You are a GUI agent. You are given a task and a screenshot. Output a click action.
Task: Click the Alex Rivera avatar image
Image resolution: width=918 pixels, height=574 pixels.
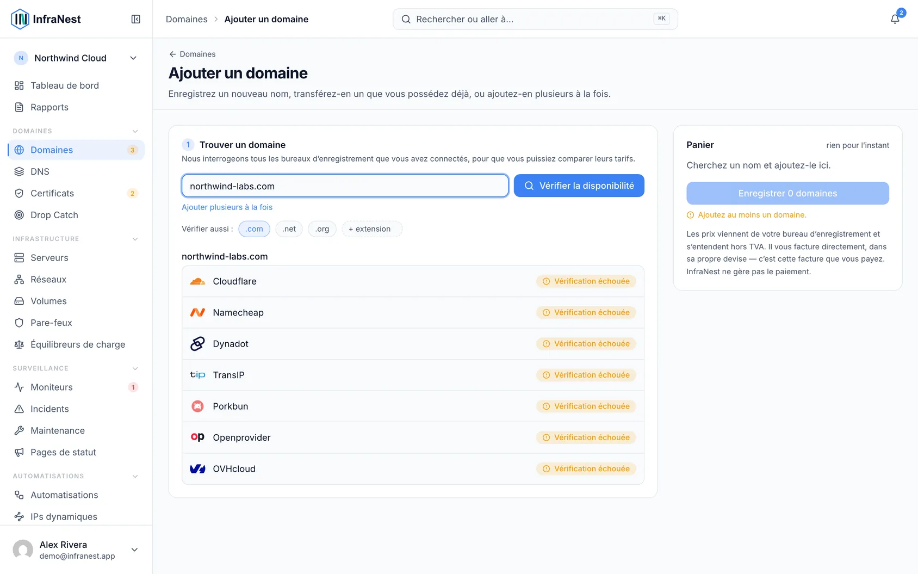pyautogui.click(x=23, y=550)
